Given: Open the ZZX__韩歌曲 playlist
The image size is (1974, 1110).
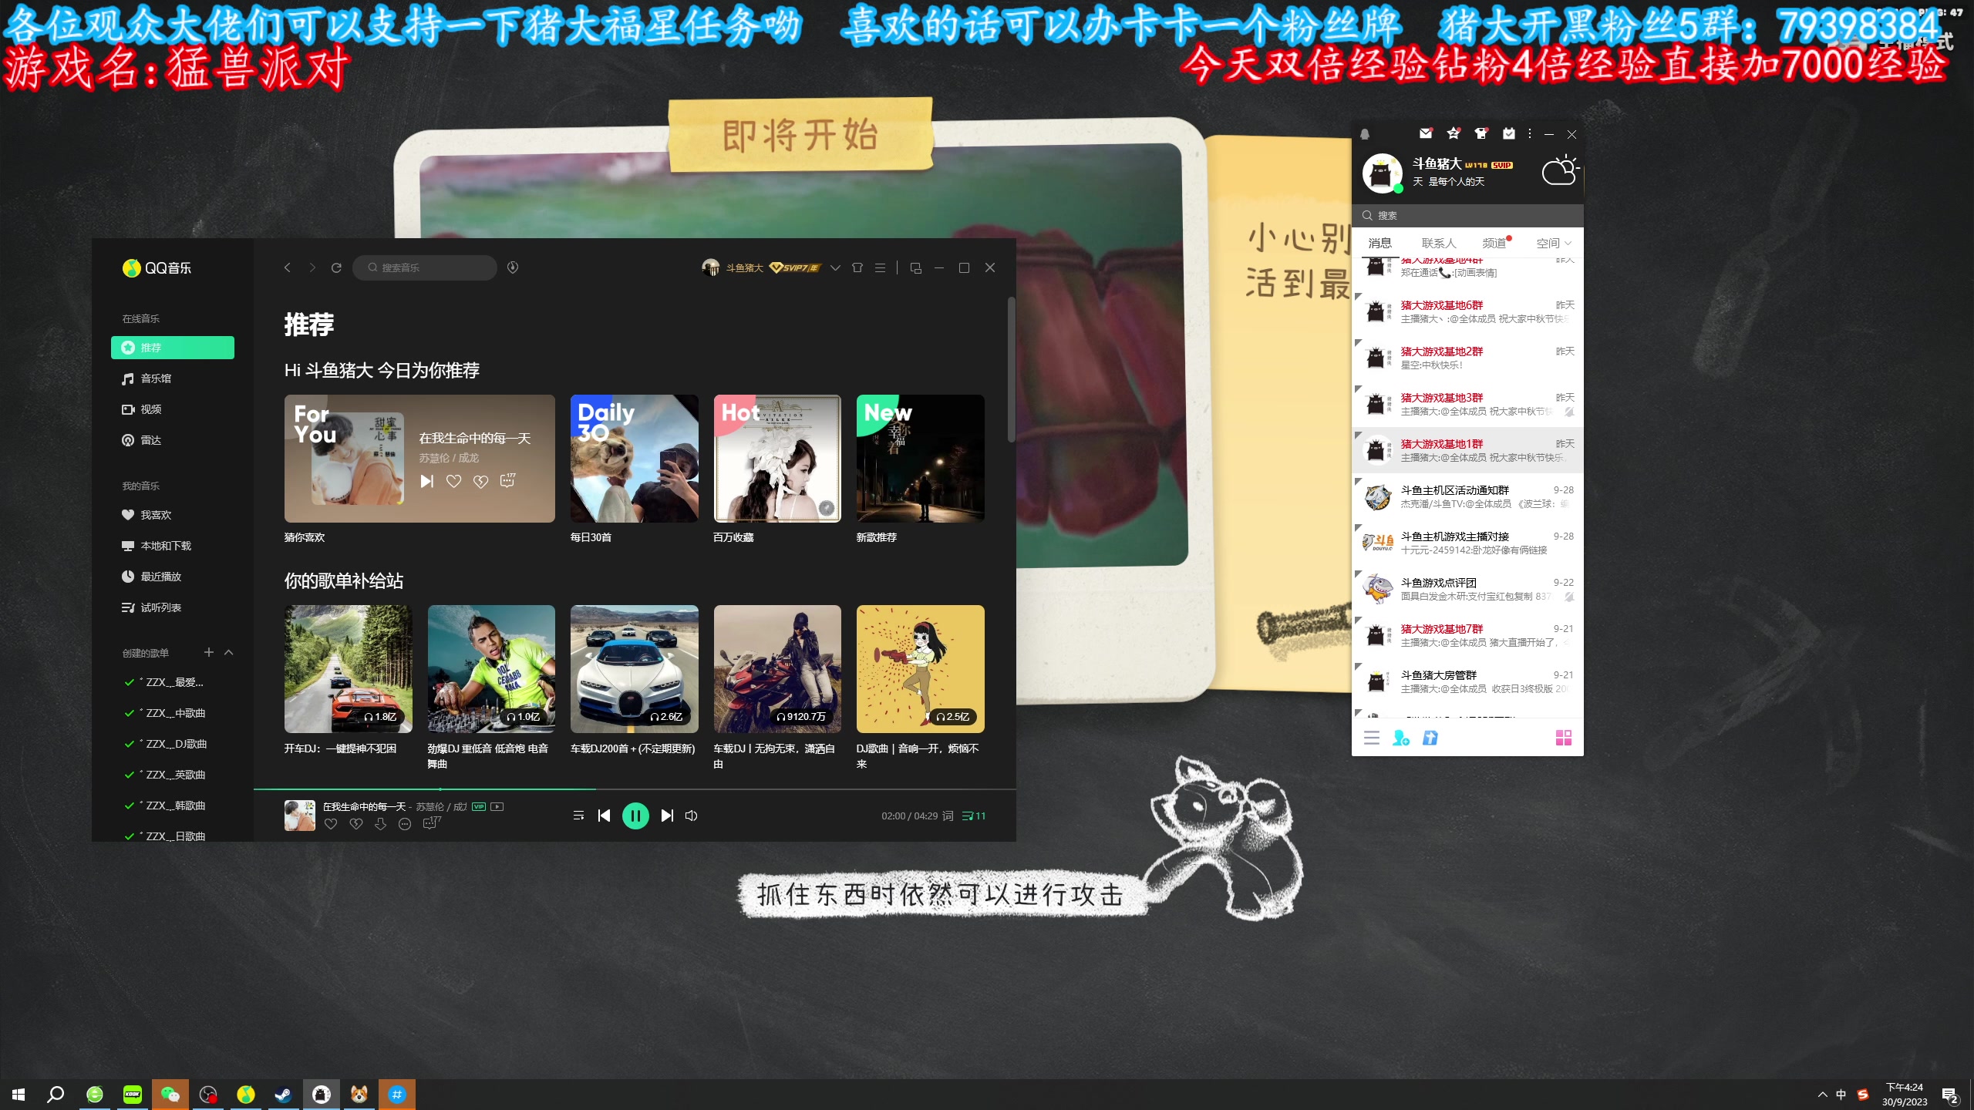Looking at the screenshot, I should click(173, 806).
